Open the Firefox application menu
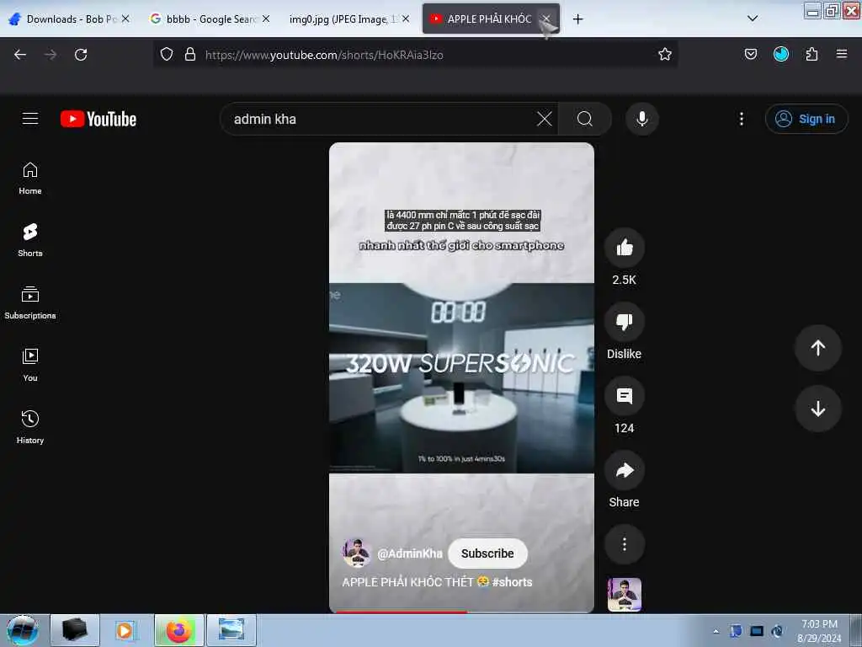862x647 pixels. (x=841, y=54)
